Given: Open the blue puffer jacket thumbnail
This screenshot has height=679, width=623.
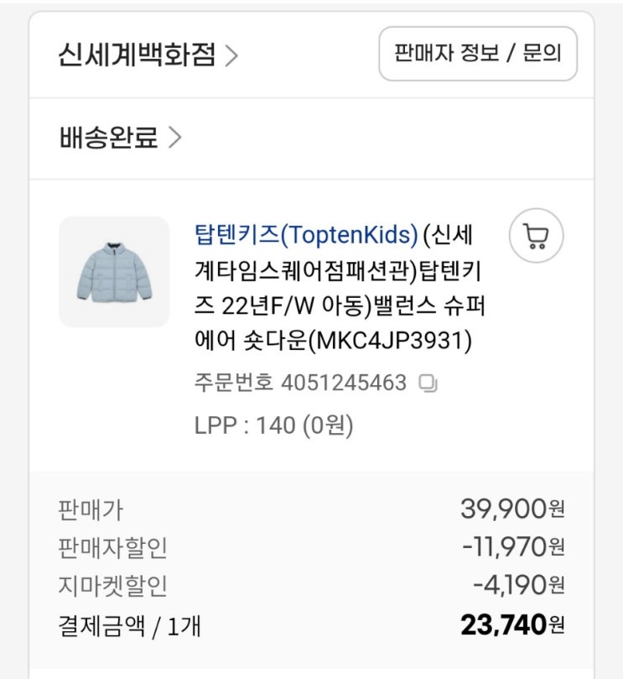Looking at the screenshot, I should pos(114,271).
